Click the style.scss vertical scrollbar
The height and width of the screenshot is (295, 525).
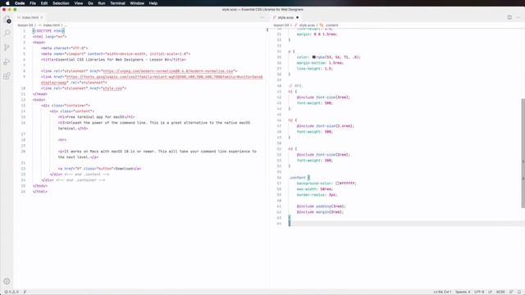click(523, 153)
